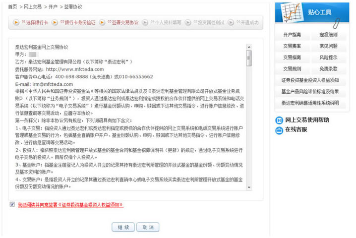
Task: Click the arrow icon beside 选择银行卡 step
Action: click(x=16, y=22)
